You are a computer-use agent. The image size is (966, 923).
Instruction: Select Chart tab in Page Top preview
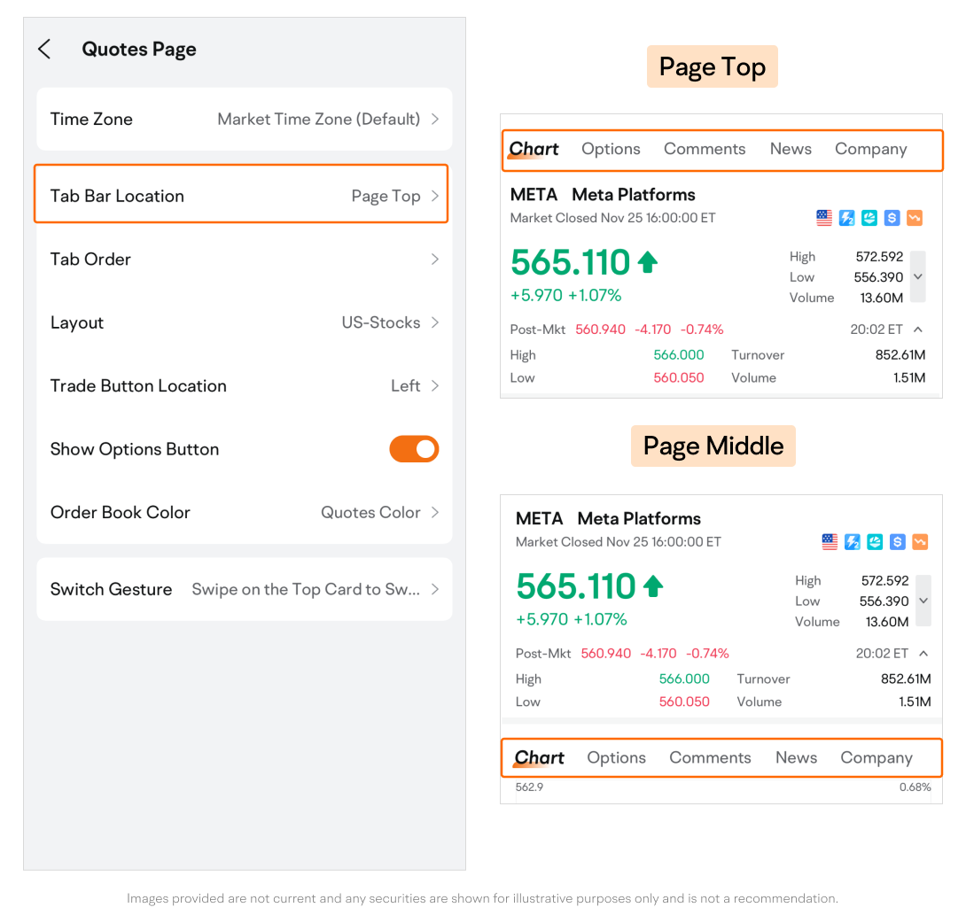tap(534, 149)
